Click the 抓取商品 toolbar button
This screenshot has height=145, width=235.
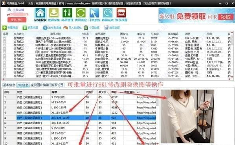click(30, 28)
